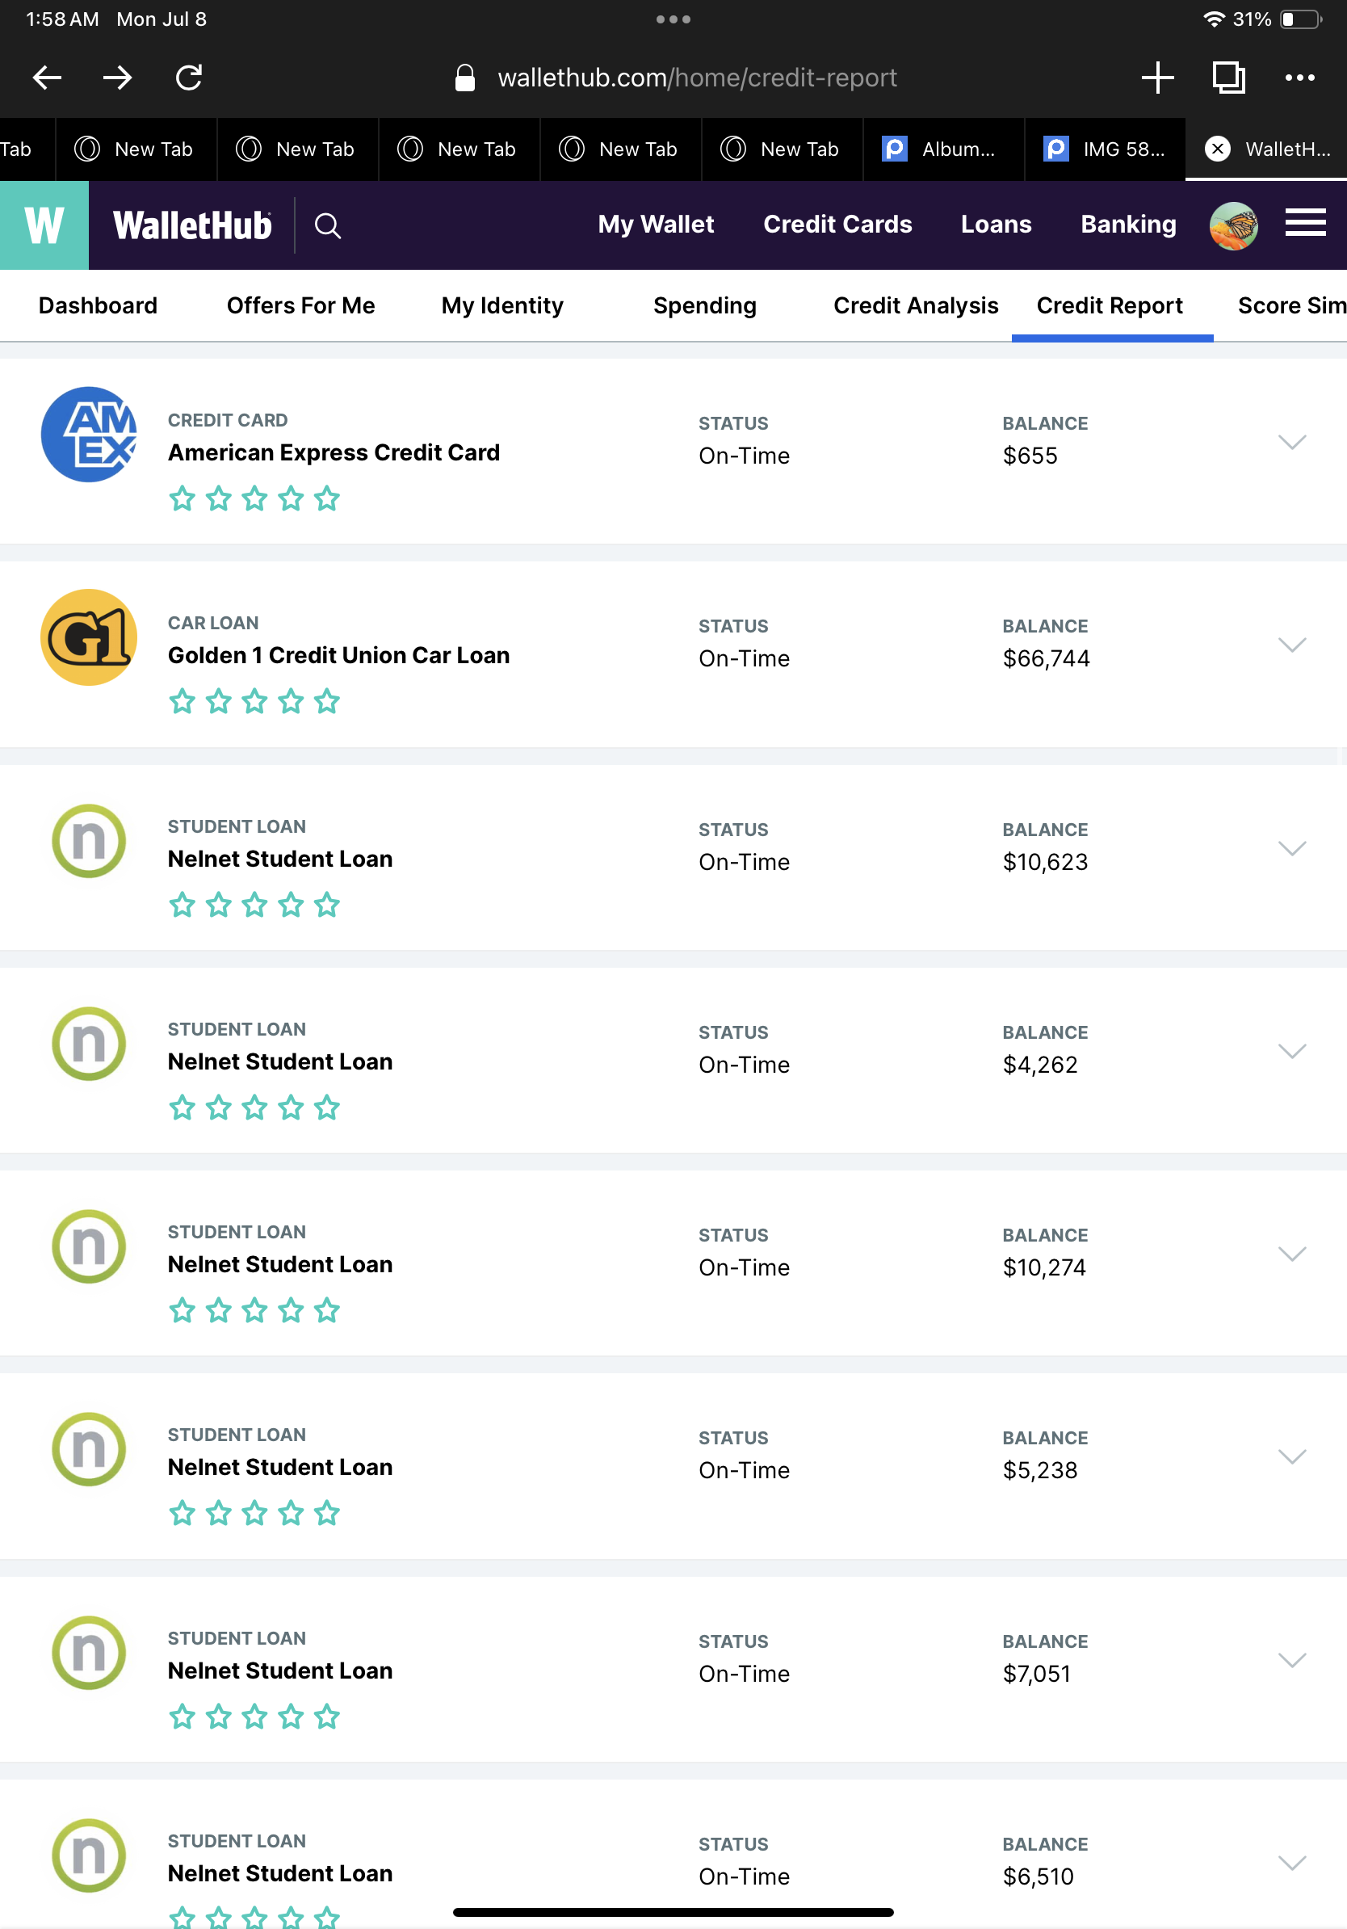
Task: Expand the Nelnet loan with $4,262 balance
Action: coord(1291,1051)
